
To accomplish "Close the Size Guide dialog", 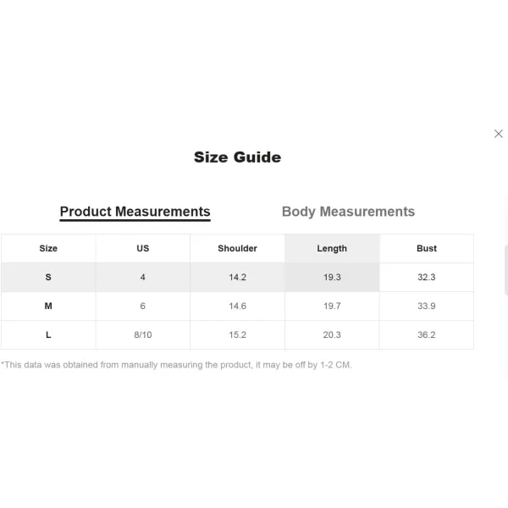I will pyautogui.click(x=499, y=134).
